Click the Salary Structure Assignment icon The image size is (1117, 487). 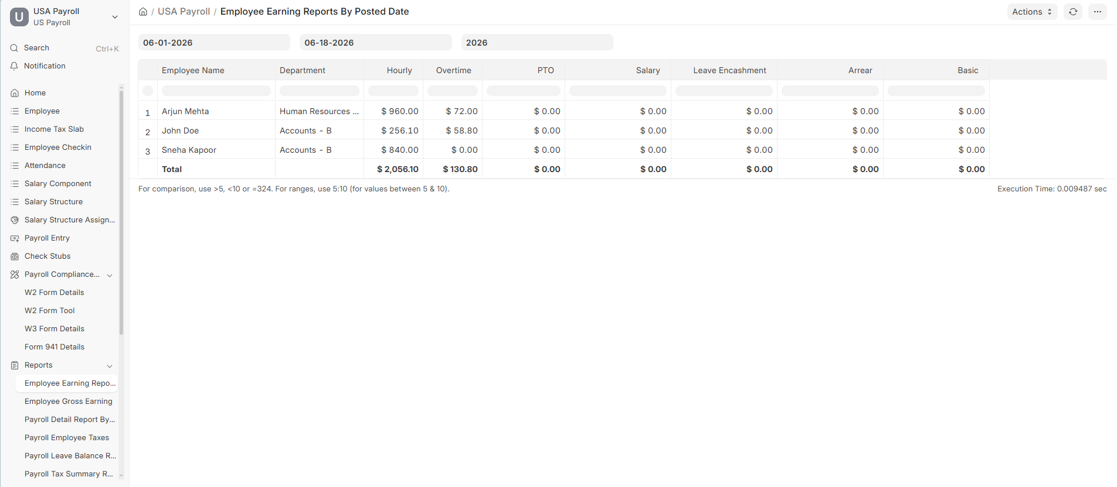pos(15,220)
